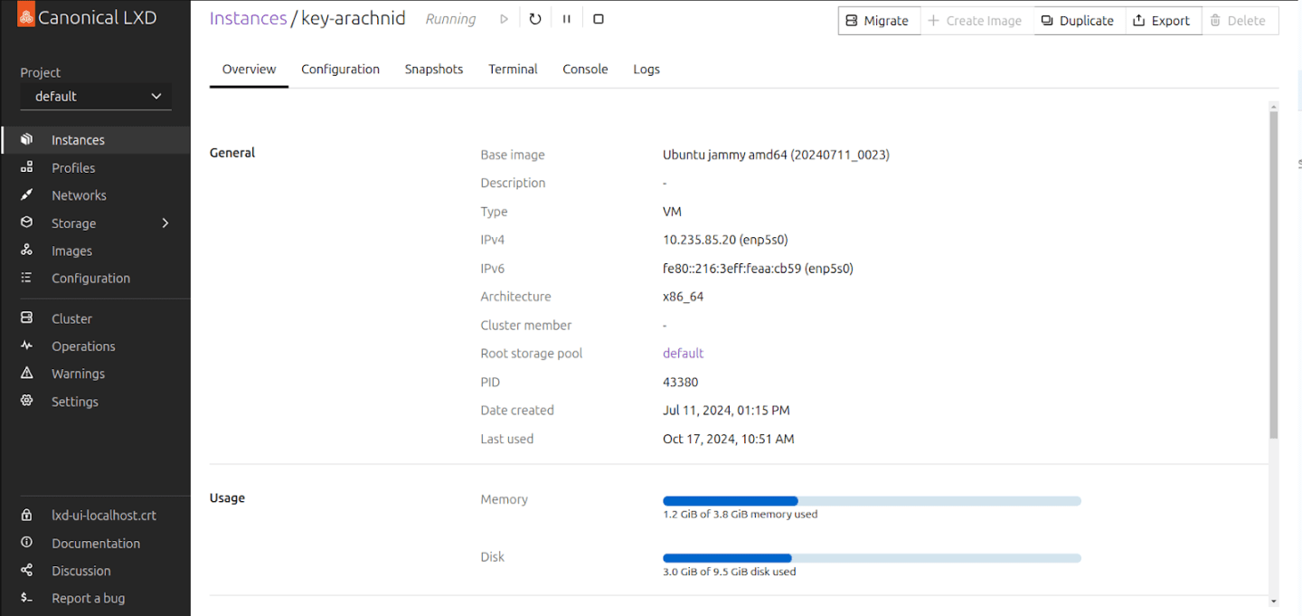Open the Profiles section
Viewport: 1302px width, 616px height.
click(x=72, y=167)
